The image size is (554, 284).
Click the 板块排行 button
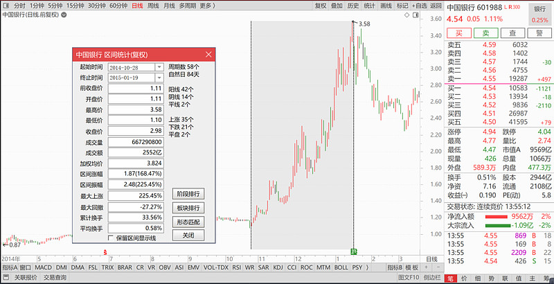(188, 208)
